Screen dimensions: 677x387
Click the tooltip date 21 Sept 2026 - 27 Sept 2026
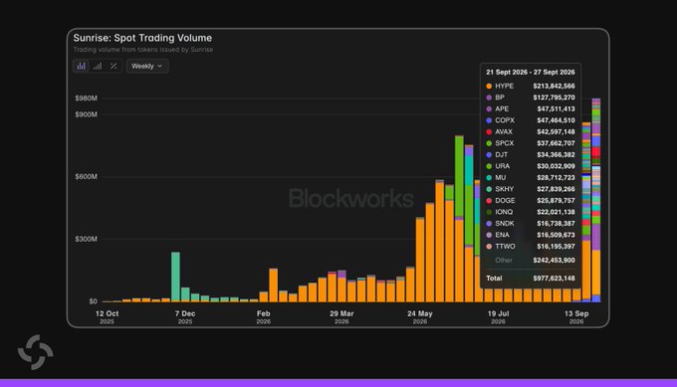click(531, 72)
